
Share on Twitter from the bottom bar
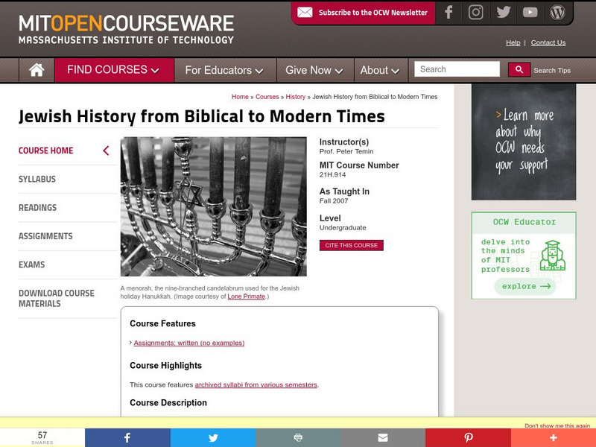[212, 437]
